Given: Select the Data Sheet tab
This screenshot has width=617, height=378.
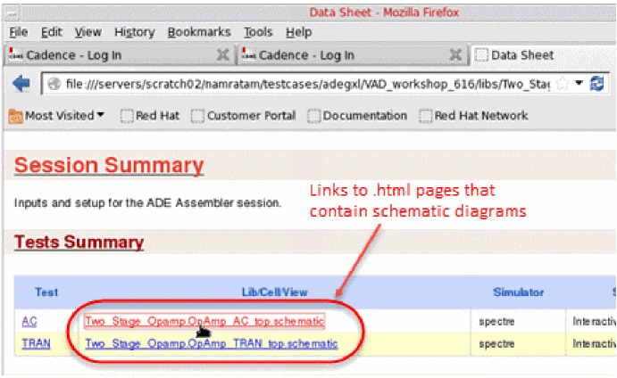Looking at the screenshot, I should click(x=543, y=55).
